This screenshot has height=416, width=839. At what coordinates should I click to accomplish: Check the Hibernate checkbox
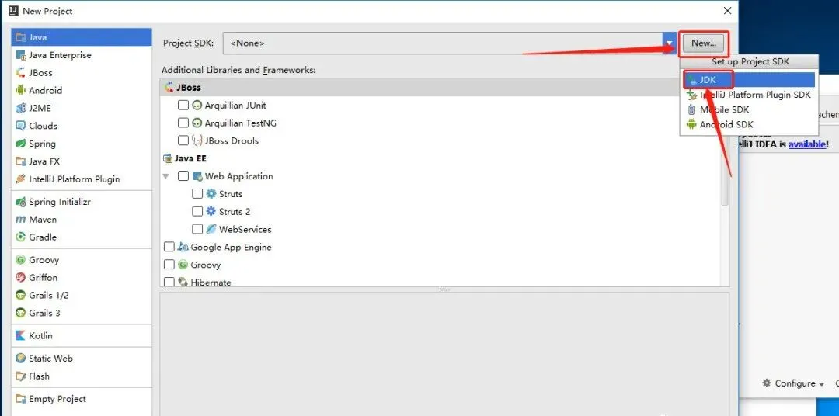(x=169, y=281)
